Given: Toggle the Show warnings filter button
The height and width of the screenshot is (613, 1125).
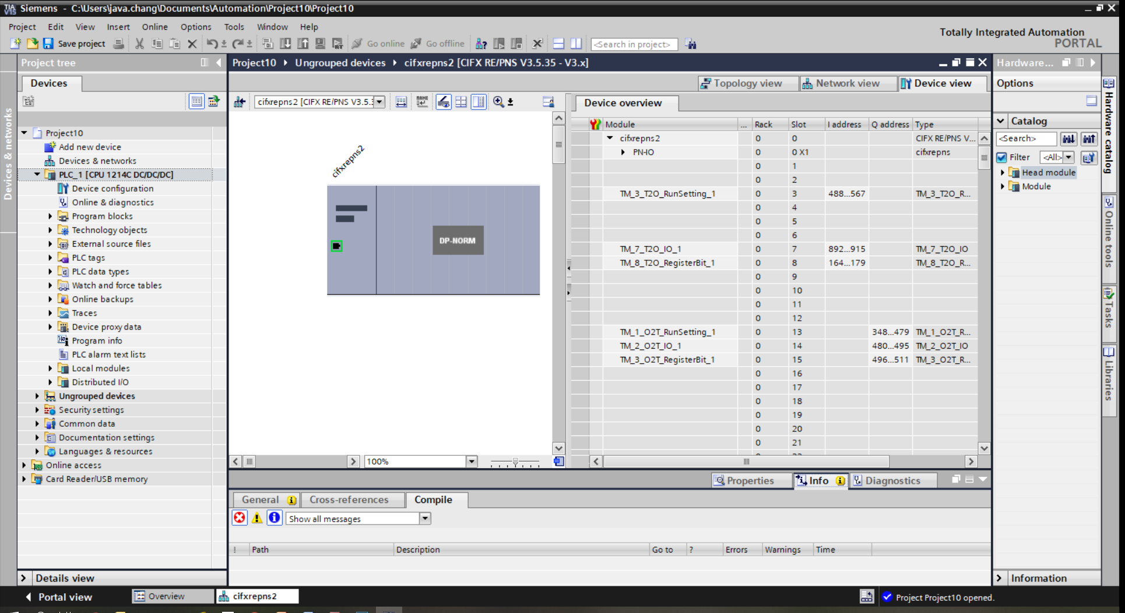Looking at the screenshot, I should pyautogui.click(x=257, y=518).
